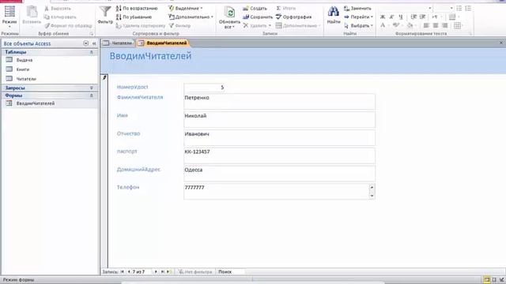Viewport: 506px width, 284px height.
Task: Click Удалить delete record
Action: (x=257, y=25)
